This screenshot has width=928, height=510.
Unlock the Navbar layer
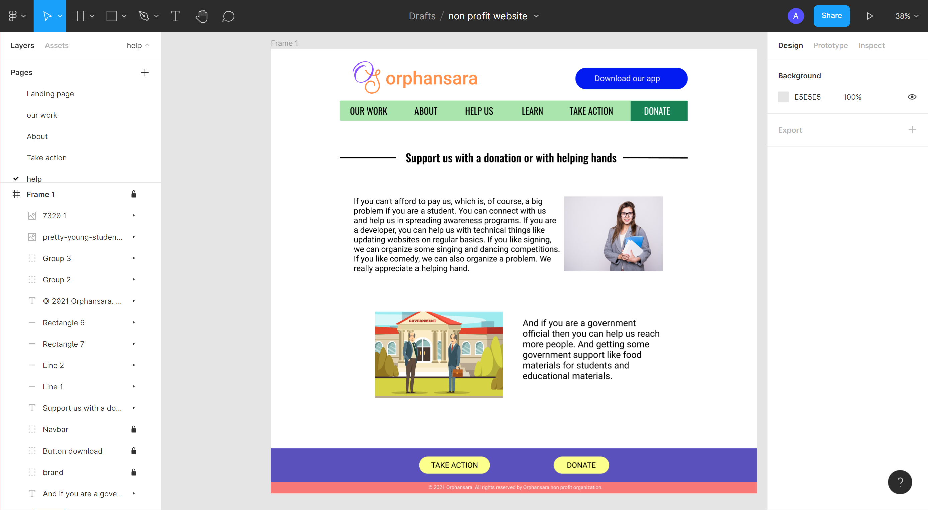coord(134,429)
